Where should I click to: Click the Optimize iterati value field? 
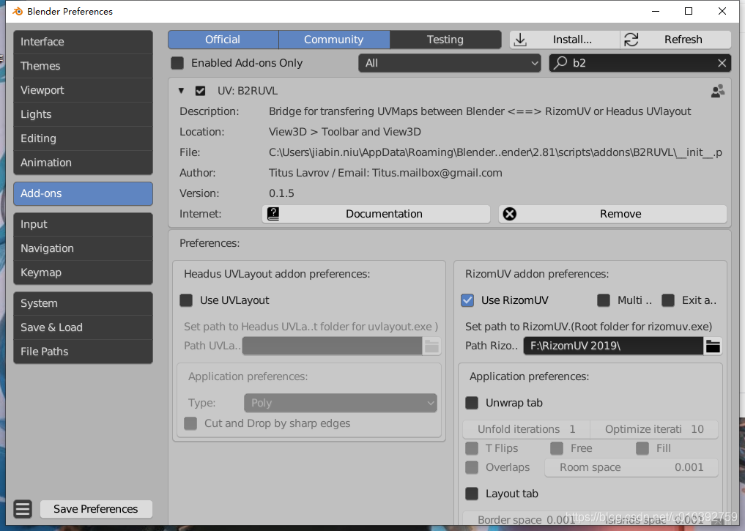654,429
